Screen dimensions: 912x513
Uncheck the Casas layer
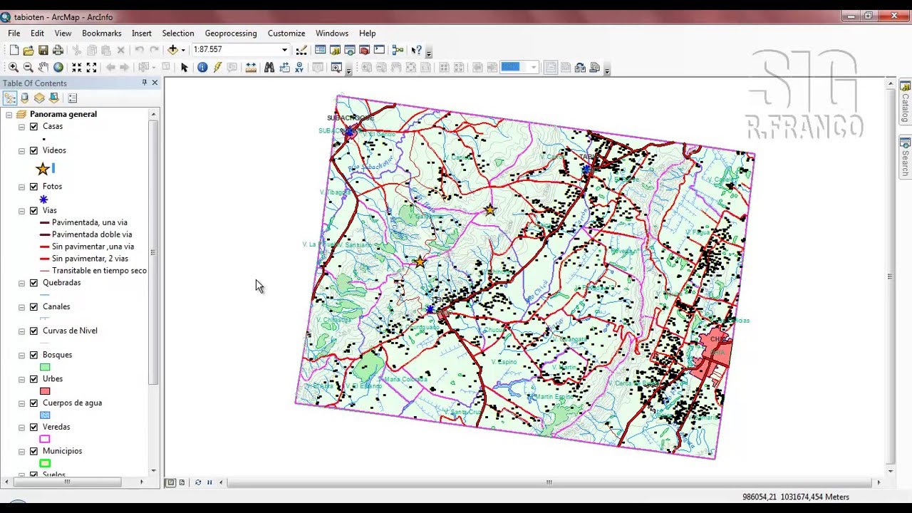(x=33, y=126)
